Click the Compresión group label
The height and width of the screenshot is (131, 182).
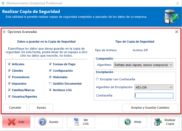[104, 58]
